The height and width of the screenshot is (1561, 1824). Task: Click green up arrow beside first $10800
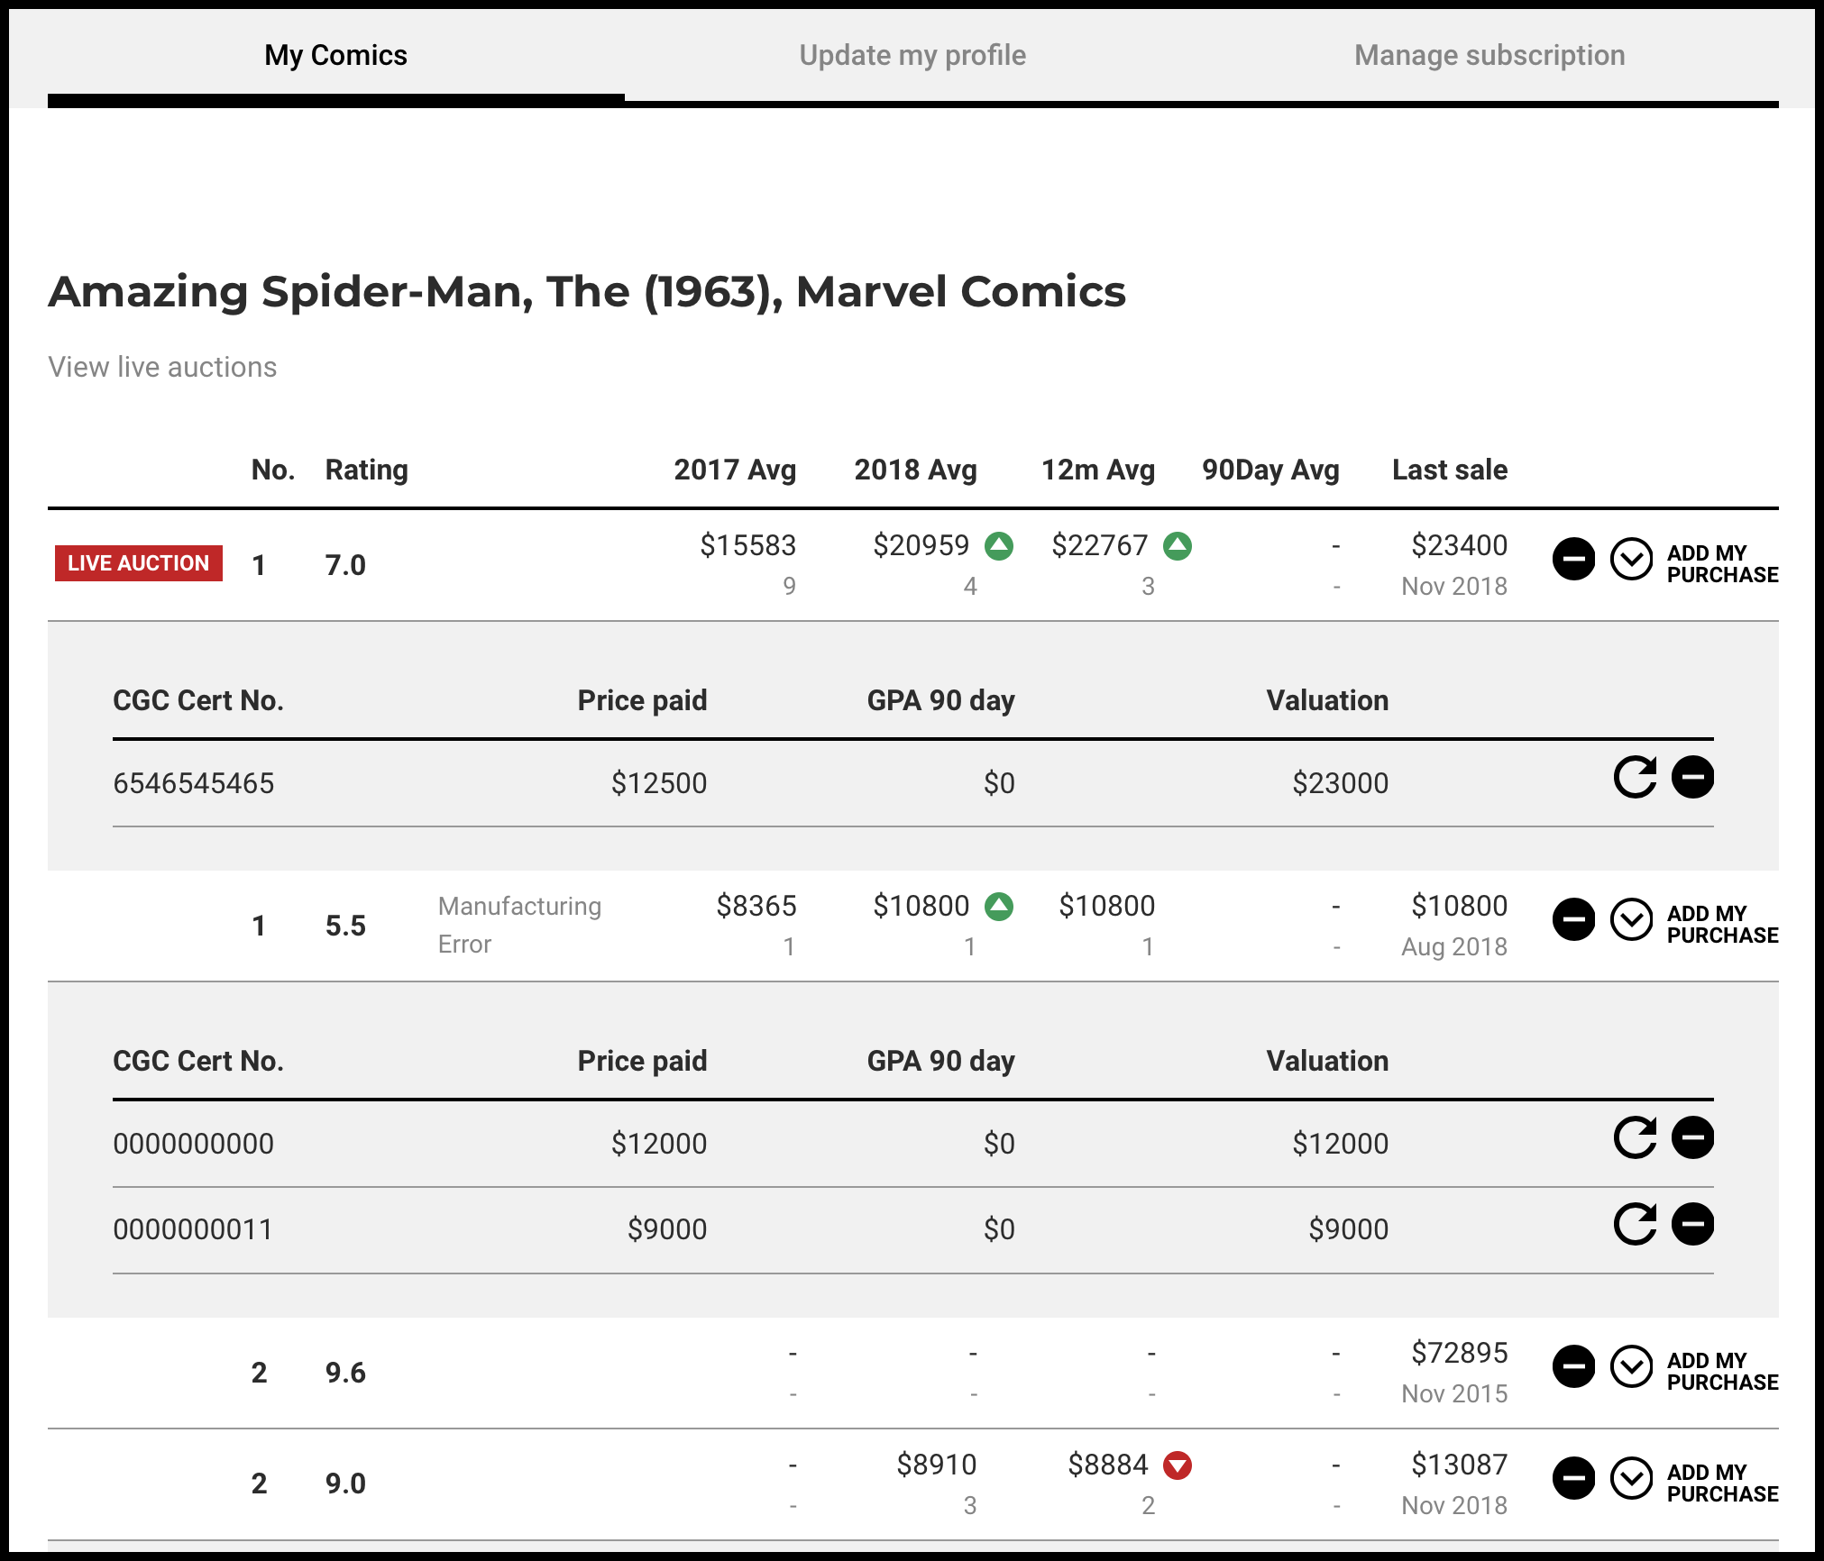tap(998, 907)
